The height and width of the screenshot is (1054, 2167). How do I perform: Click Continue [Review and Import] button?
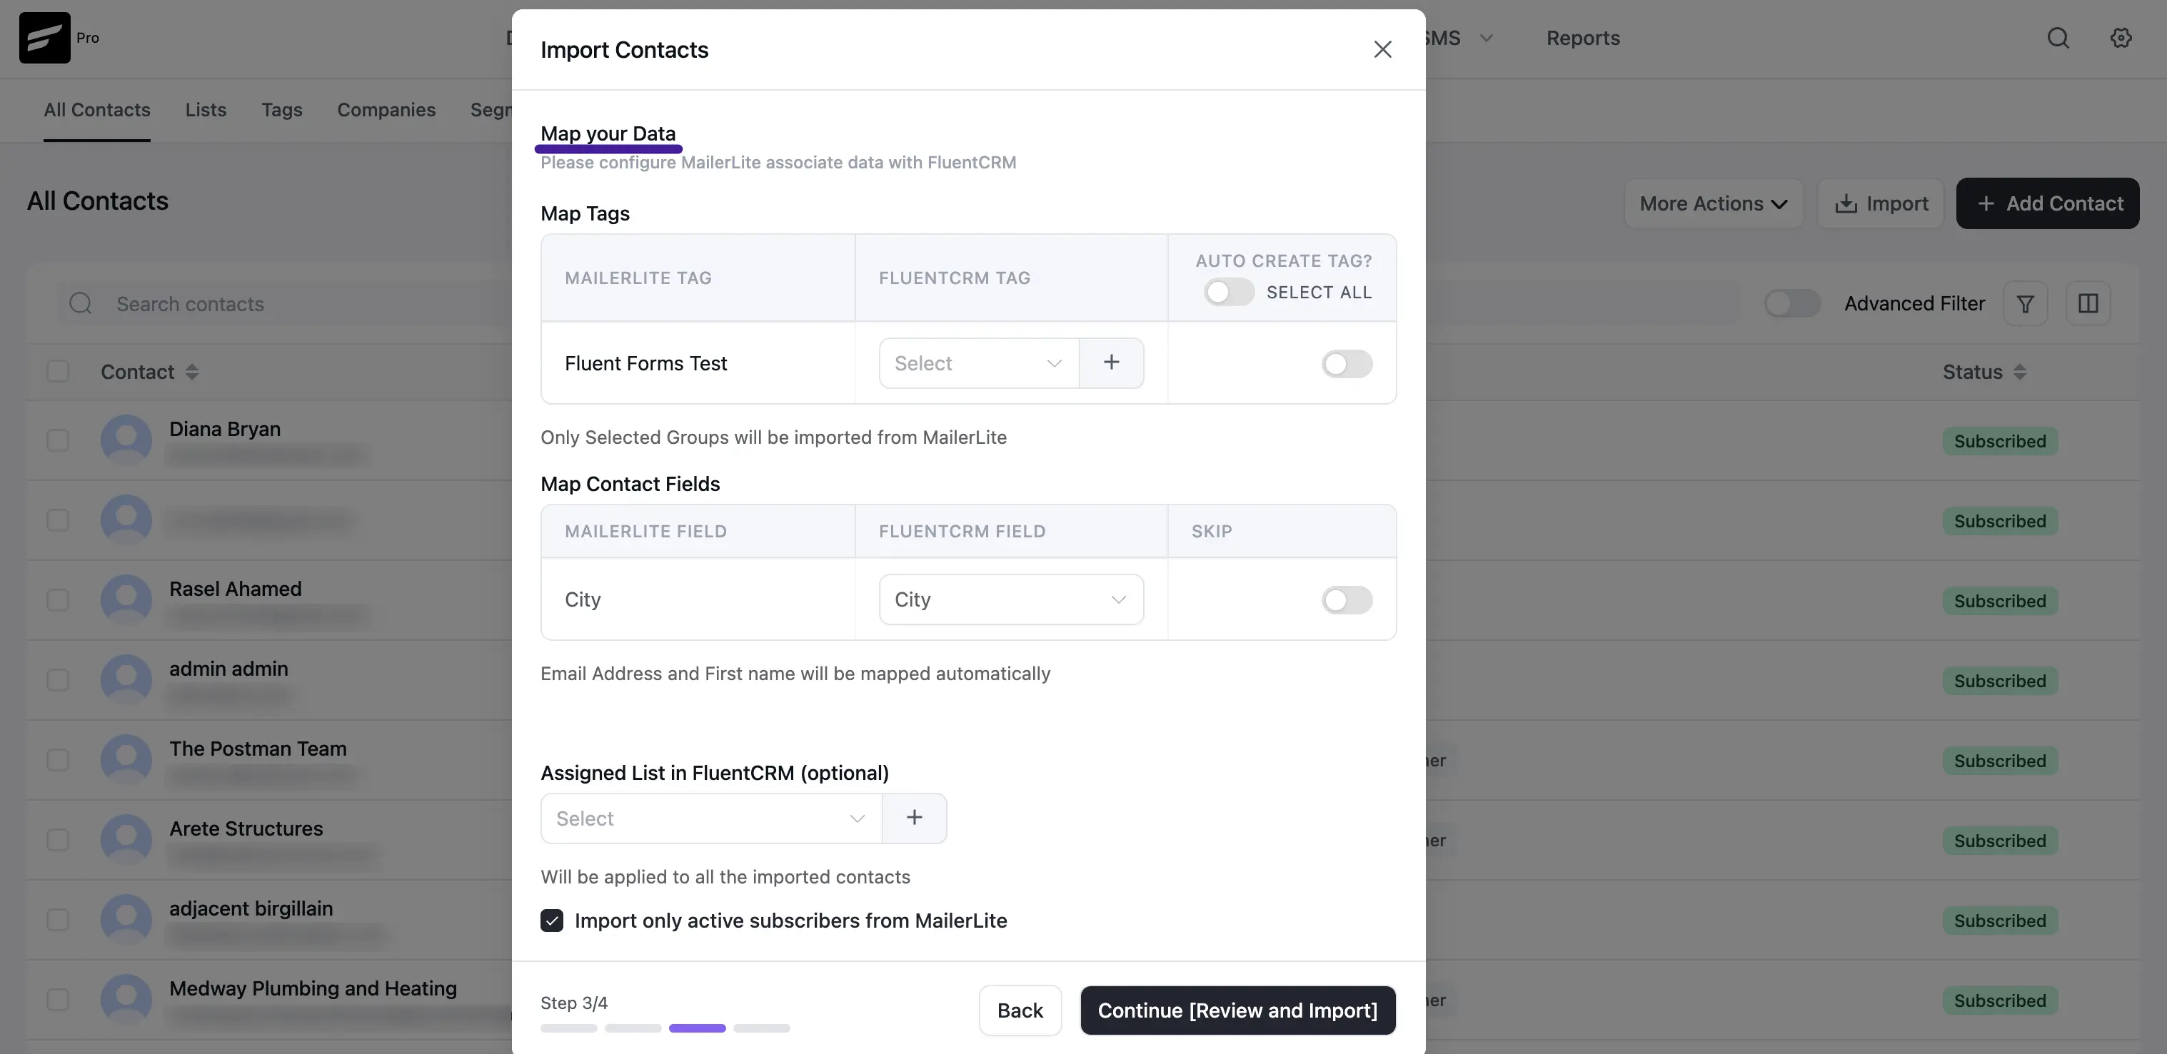click(x=1237, y=1010)
